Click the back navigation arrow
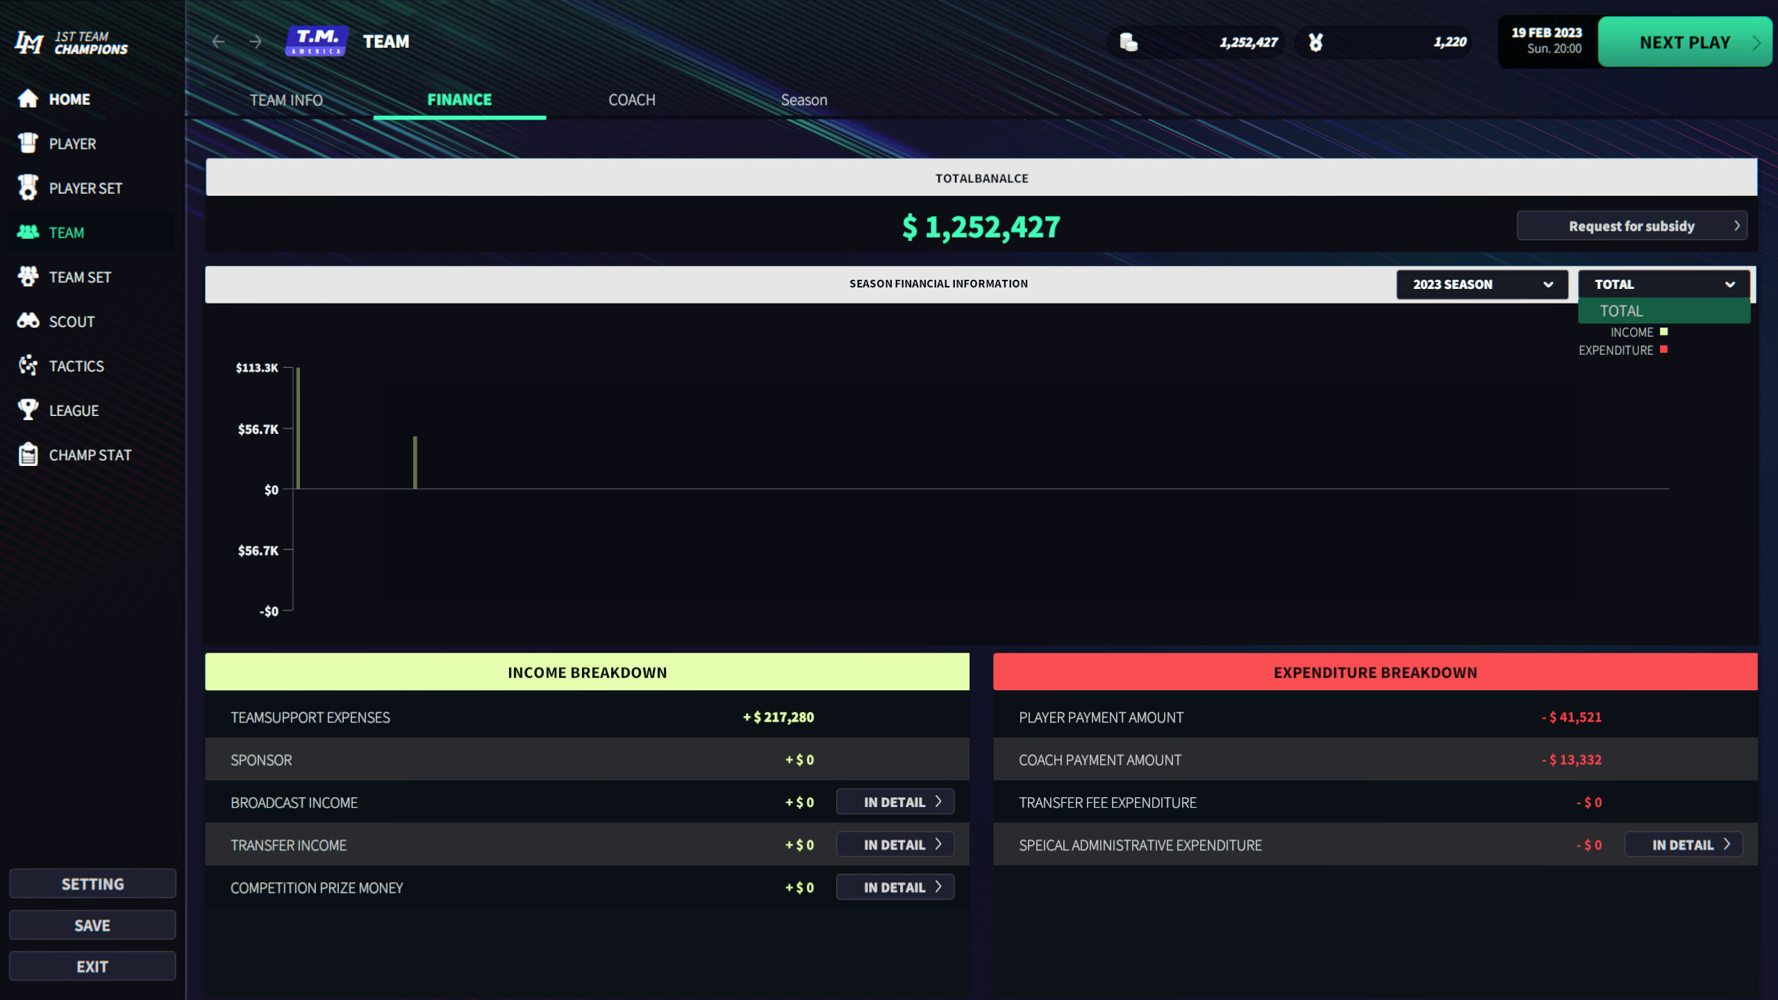Viewport: 1778px width, 1000px height. [219, 42]
